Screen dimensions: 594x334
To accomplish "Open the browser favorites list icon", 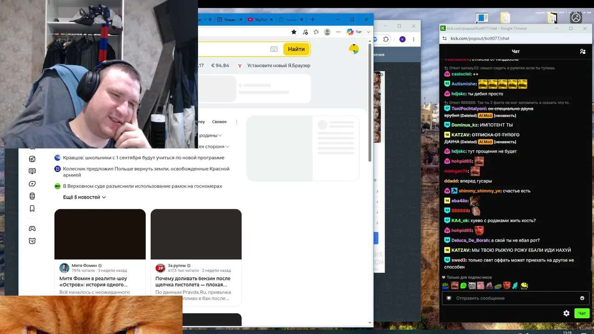I will [316, 32].
